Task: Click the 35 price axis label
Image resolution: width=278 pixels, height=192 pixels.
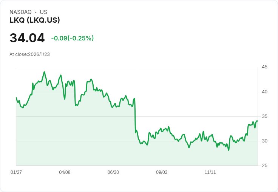Action: point(265,116)
